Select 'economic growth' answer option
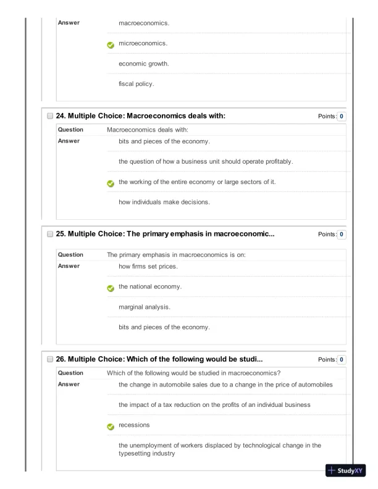Viewport: 378px width, 489px height. coord(144,63)
